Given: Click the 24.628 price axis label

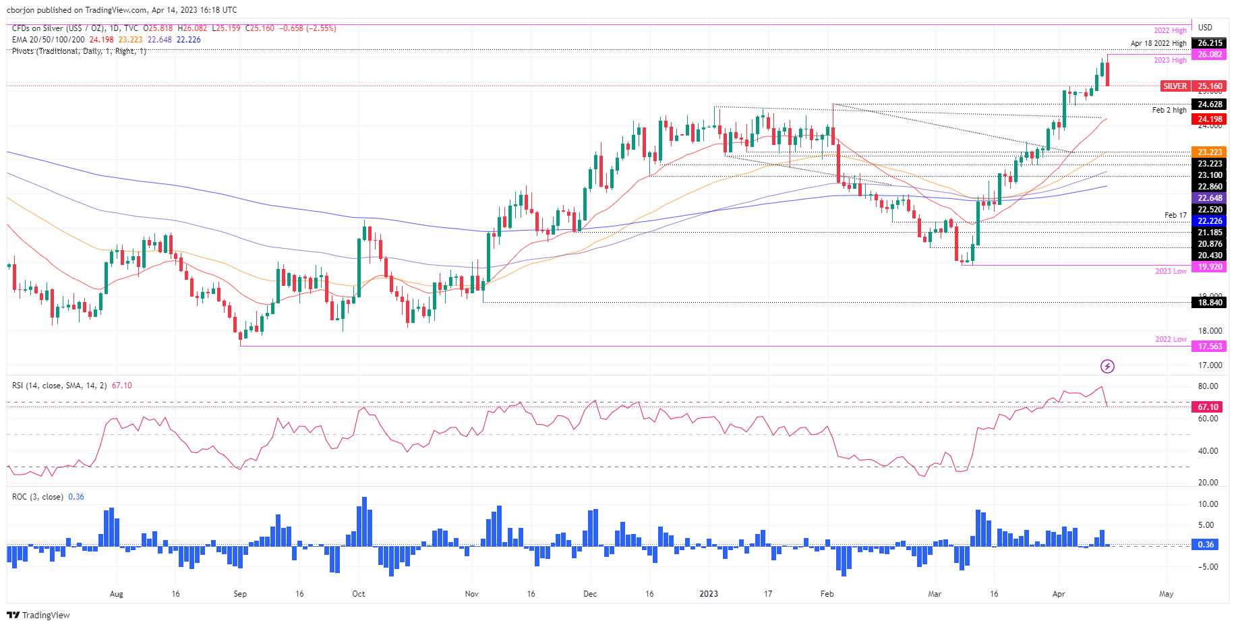Looking at the screenshot, I should pos(1210,104).
